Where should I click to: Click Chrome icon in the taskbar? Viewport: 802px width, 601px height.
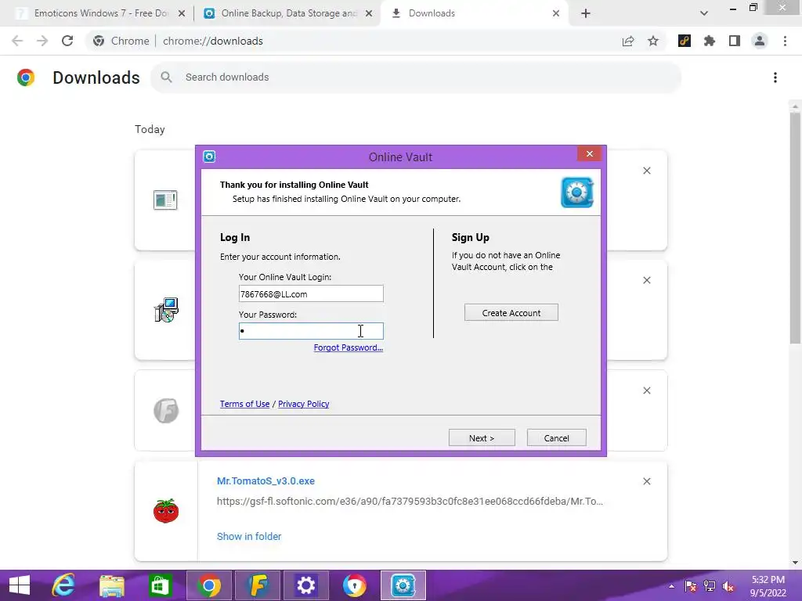pos(208,585)
